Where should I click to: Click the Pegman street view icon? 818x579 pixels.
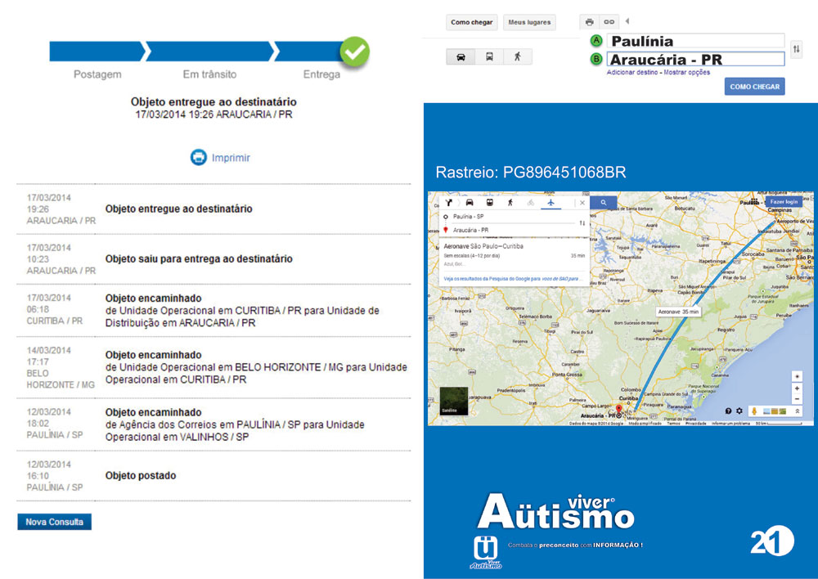(753, 411)
